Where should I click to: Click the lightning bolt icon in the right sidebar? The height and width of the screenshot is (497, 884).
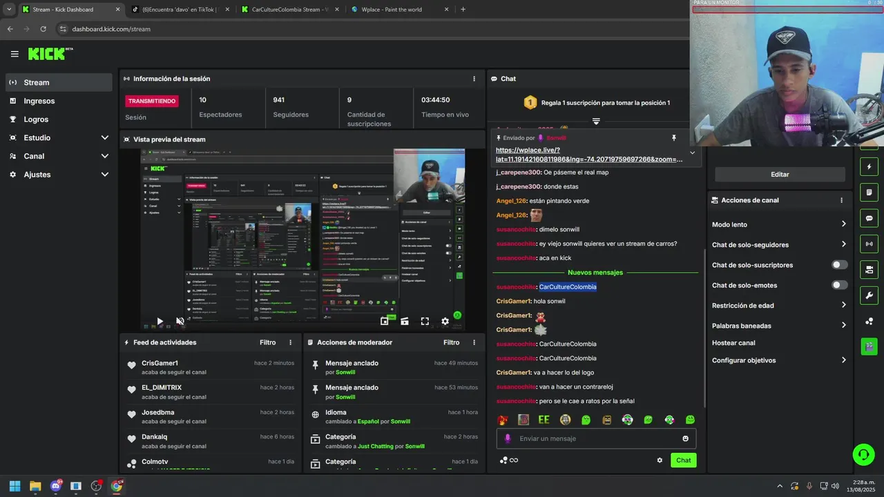coord(869,167)
